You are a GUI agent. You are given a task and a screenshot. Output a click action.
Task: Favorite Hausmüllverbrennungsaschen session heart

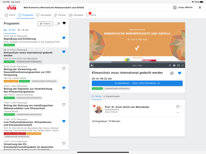coord(64,68)
